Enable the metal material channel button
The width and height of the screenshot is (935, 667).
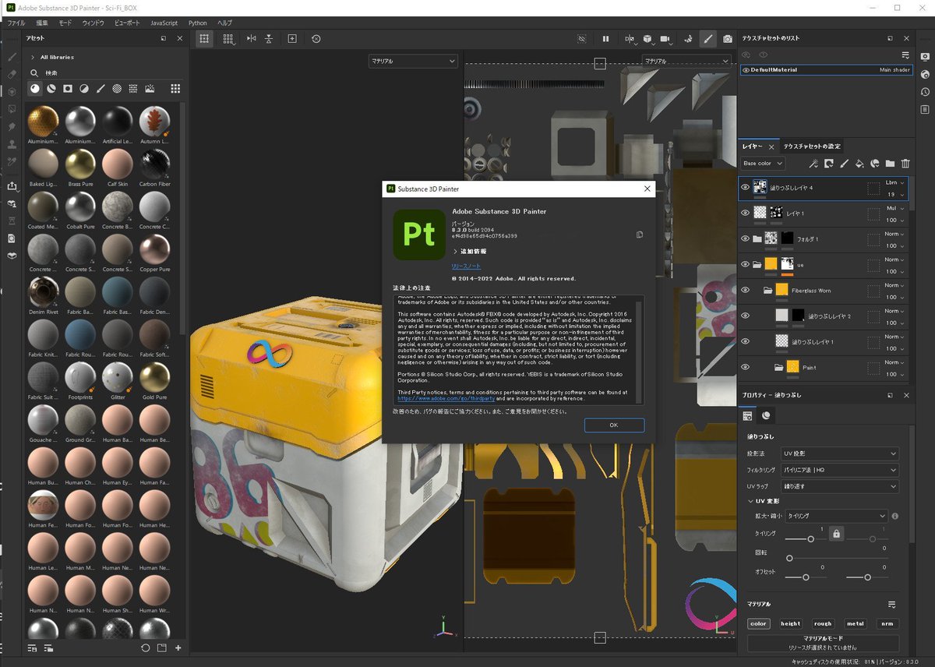(x=856, y=623)
